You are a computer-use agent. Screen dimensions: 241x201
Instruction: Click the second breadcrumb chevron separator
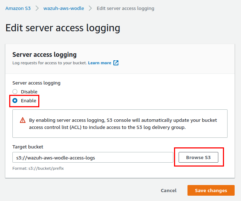pos(90,8)
